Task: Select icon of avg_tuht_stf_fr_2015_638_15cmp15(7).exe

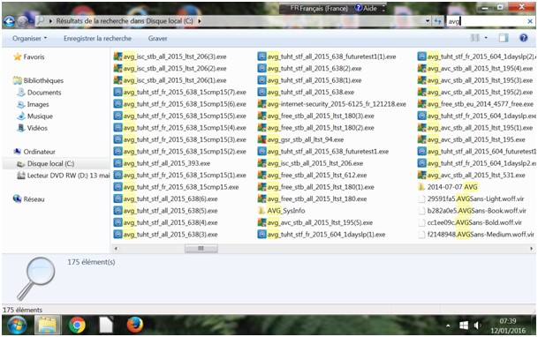Action: [118, 92]
